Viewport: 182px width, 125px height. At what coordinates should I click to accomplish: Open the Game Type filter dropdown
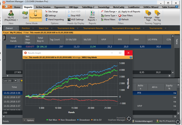[109, 15]
